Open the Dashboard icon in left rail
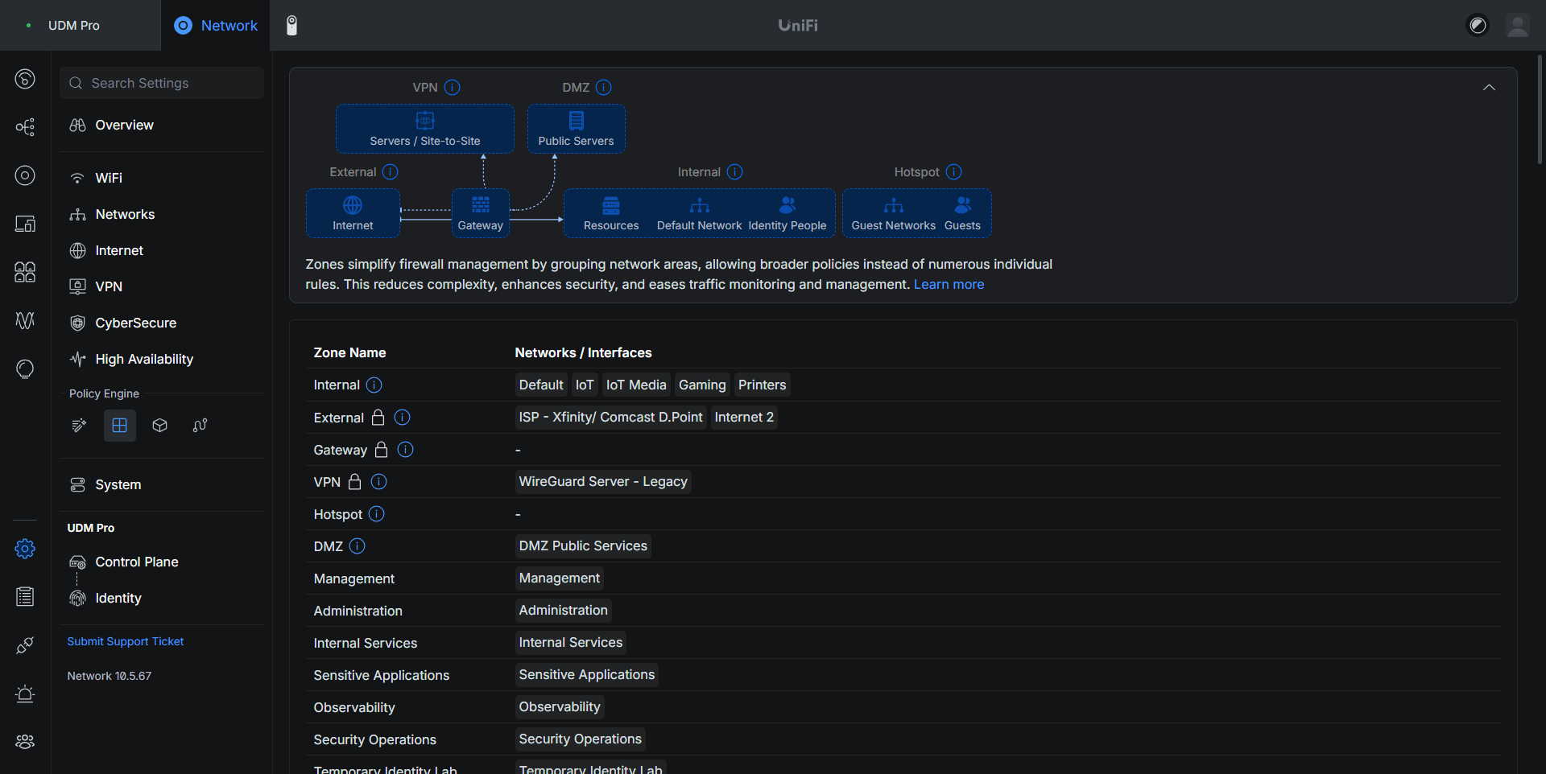This screenshot has height=774, width=1546. click(x=25, y=79)
